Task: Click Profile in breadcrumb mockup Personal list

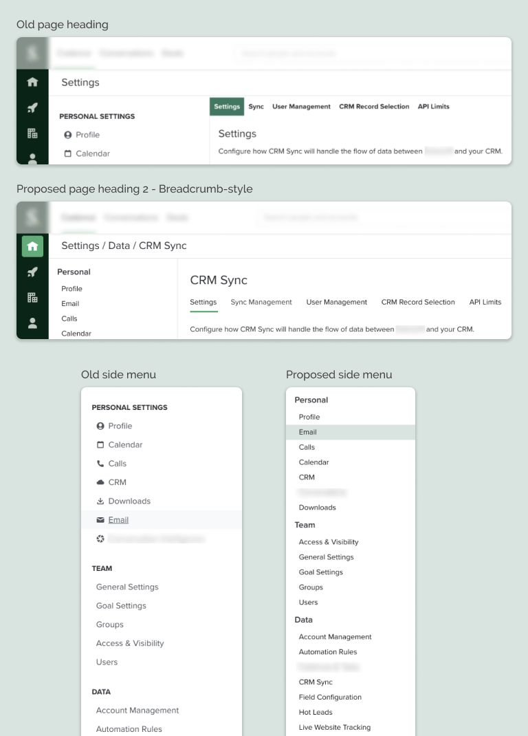Action: pos(71,289)
